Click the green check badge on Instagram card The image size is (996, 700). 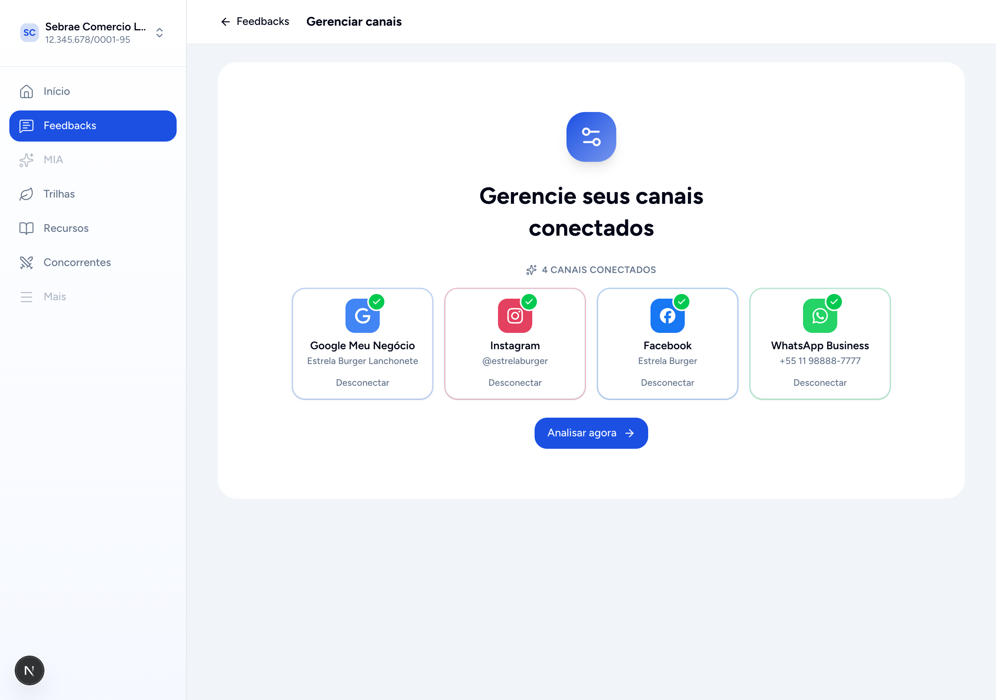point(529,302)
